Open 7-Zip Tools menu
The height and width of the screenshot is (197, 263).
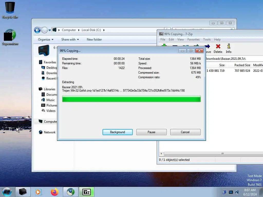pyautogui.click(x=207, y=40)
